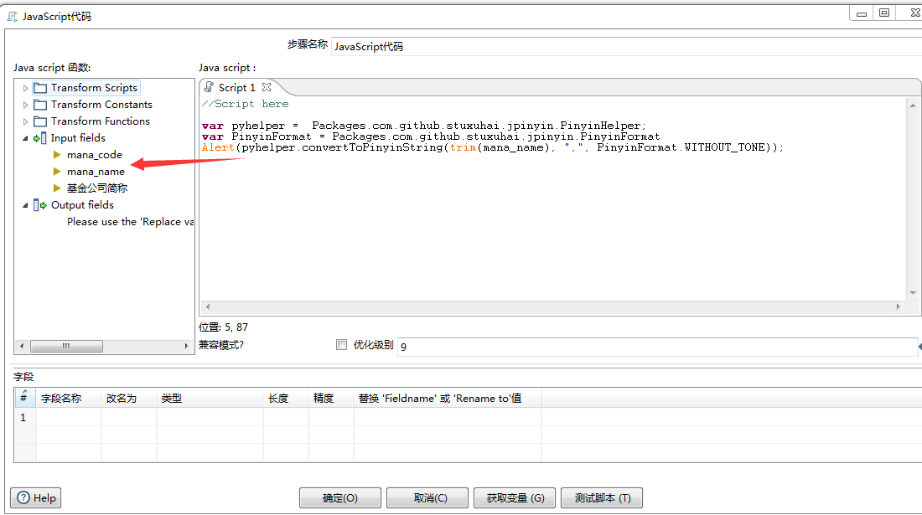Collapse the Input fields tree node

pyautogui.click(x=24, y=137)
